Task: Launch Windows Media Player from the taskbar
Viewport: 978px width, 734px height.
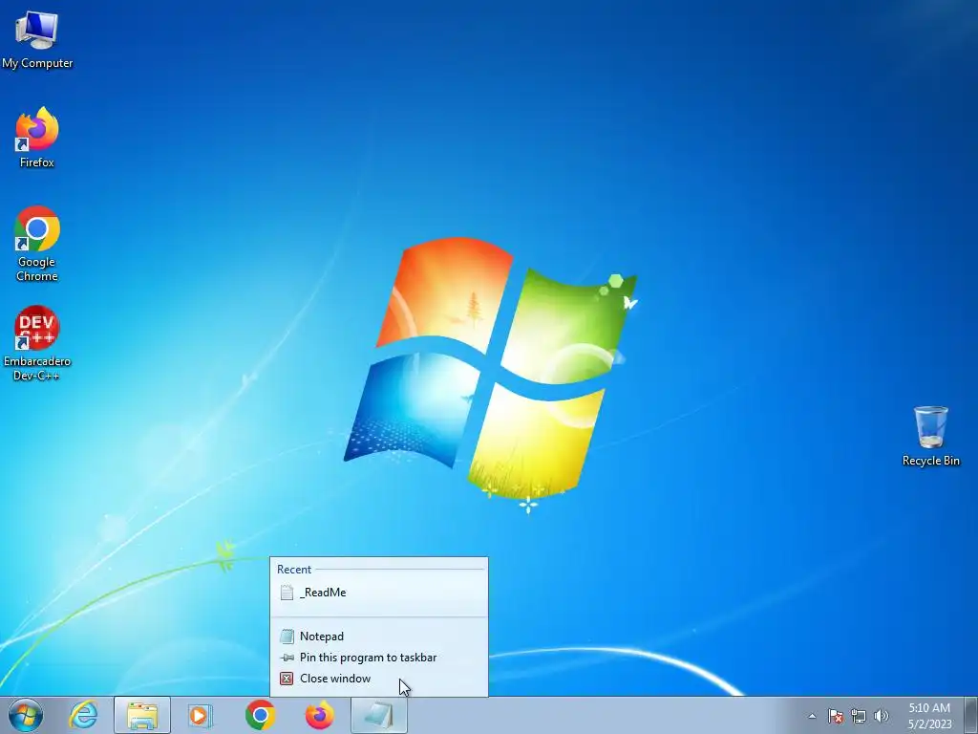Action: 201,715
